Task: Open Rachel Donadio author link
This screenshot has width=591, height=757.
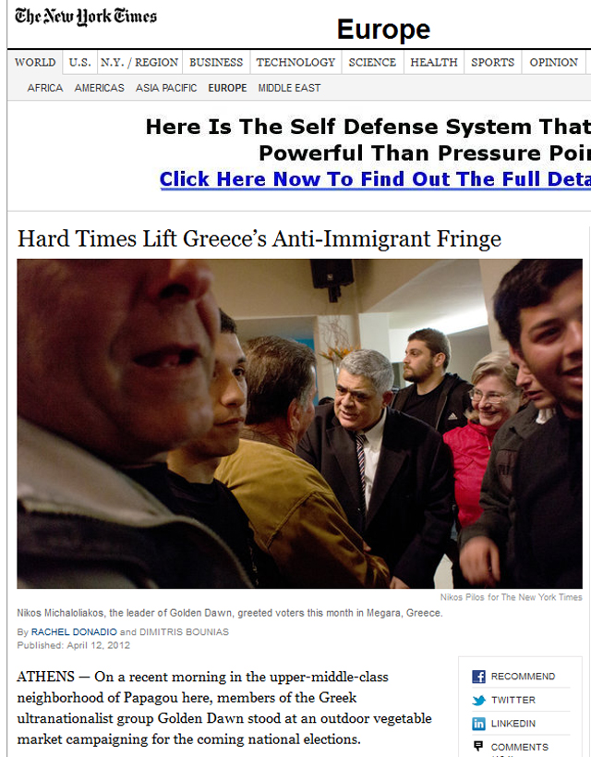Action: click(x=74, y=632)
